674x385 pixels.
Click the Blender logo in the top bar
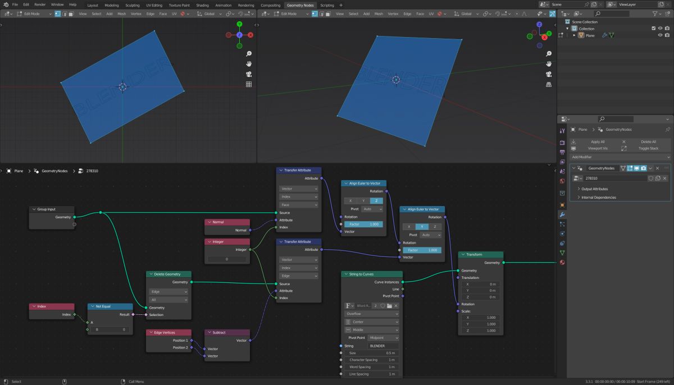[6, 4]
